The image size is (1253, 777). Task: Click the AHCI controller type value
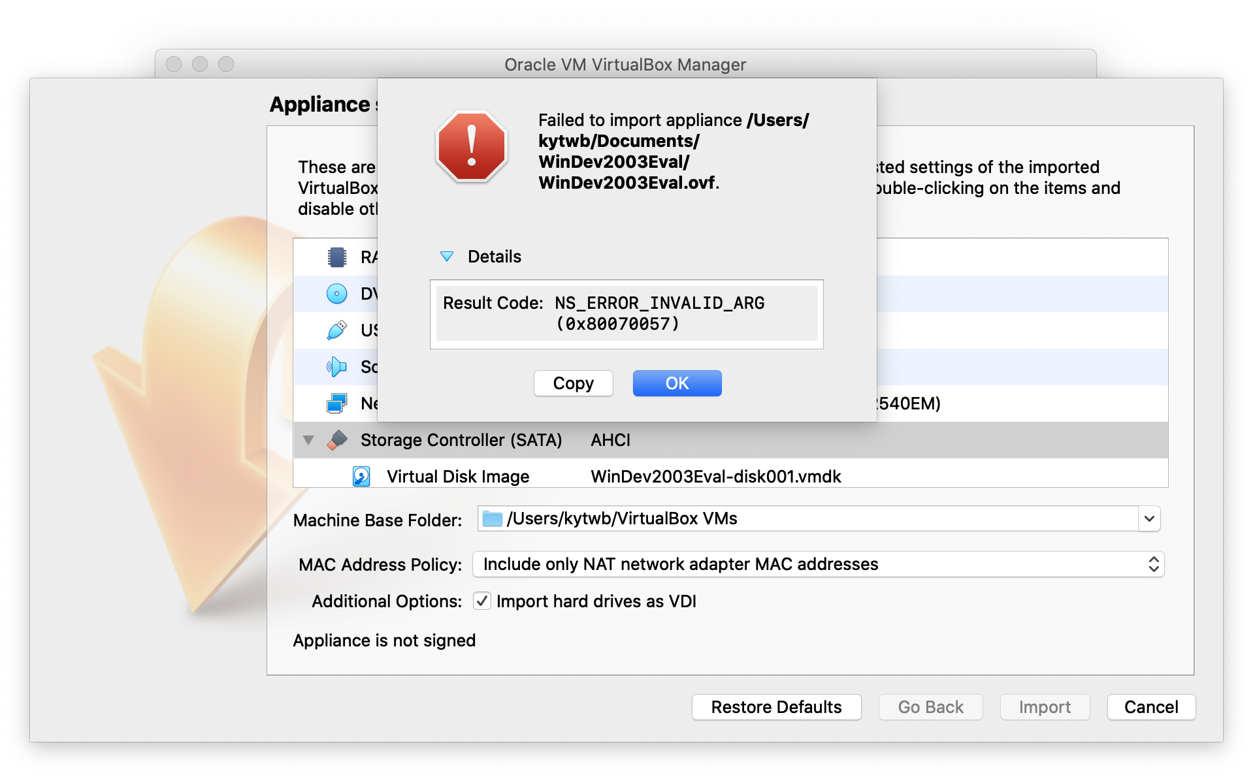point(611,440)
